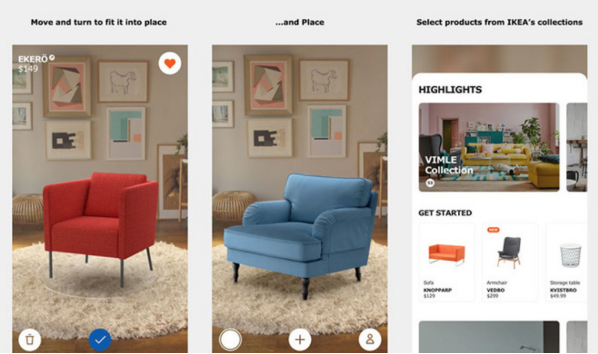Click the HIGHLIGHTS section heading
Image resolution: width=598 pixels, height=354 pixels.
coord(450,90)
